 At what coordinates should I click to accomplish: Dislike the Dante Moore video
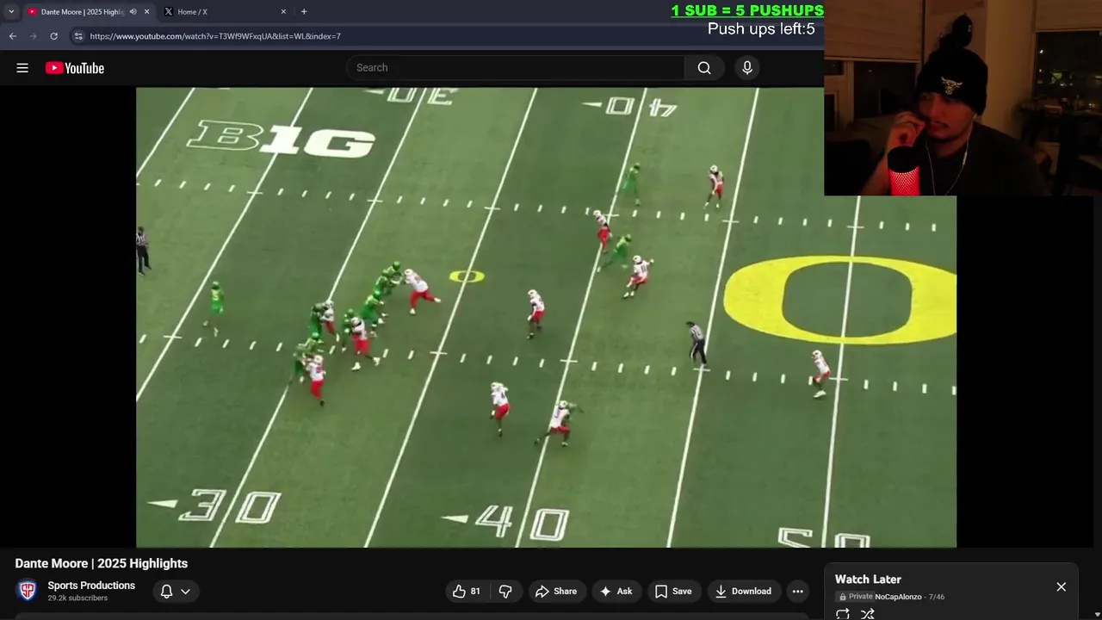pyautogui.click(x=505, y=592)
